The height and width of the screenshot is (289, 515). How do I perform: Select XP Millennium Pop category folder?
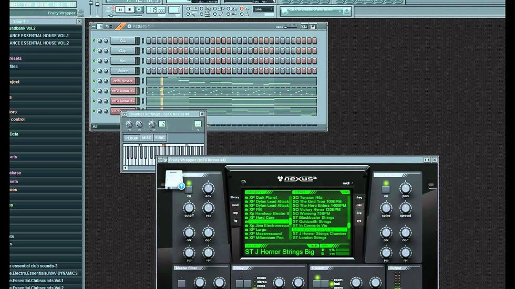[264, 238]
